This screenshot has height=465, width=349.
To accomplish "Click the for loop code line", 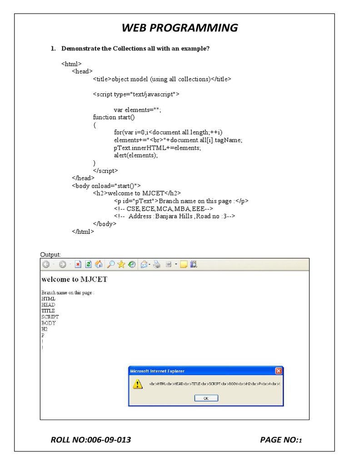I will pyautogui.click(x=168, y=132).
